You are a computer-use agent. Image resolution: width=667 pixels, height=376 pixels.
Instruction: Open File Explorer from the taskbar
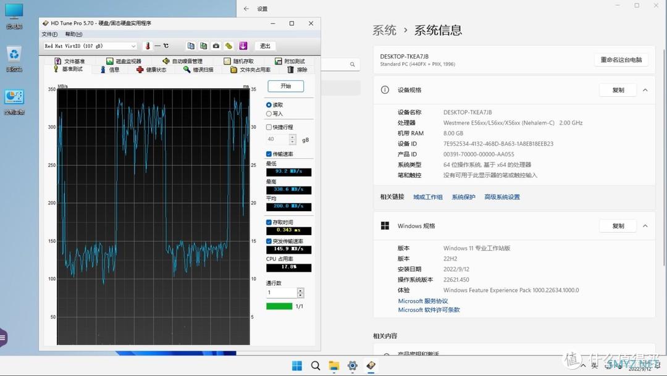click(x=334, y=366)
